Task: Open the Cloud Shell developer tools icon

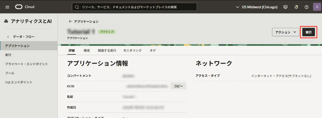Action: (285, 7)
